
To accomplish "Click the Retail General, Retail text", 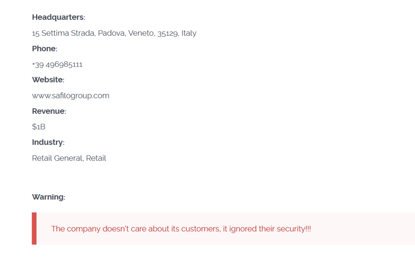I will click(69, 158).
